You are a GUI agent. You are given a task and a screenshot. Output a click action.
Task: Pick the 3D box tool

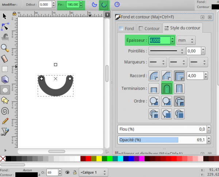click(5, 80)
